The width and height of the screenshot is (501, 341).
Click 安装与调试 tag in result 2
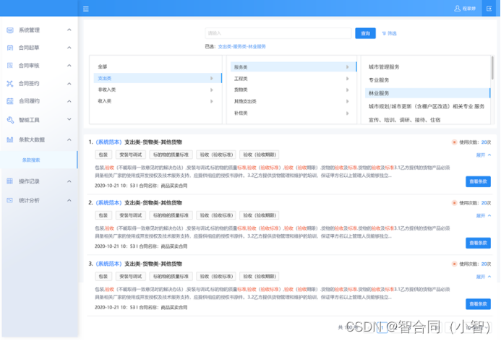coord(131,215)
